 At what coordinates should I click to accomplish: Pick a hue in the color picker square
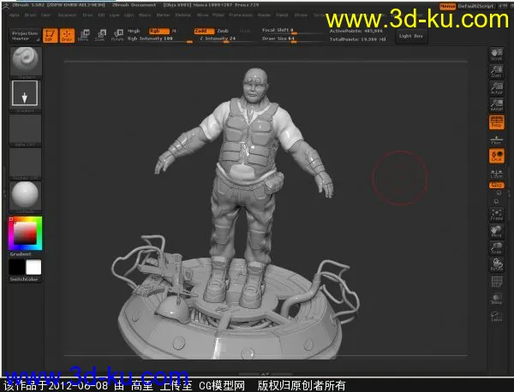pyautogui.click(x=25, y=233)
